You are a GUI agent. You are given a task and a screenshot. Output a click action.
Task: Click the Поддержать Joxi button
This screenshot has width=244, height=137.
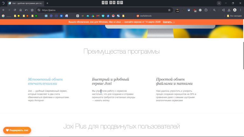tap(17, 130)
